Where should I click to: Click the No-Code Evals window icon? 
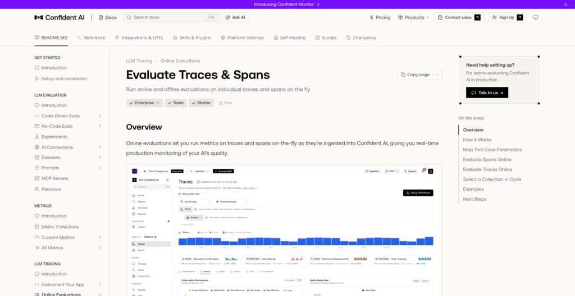(36, 126)
